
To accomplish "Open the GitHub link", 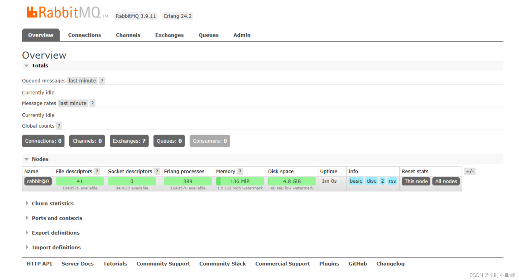I will point(358,264).
